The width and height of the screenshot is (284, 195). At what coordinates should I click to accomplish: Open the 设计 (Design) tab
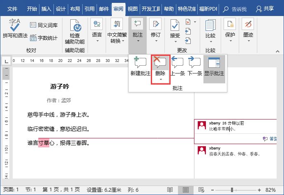tap(60, 9)
